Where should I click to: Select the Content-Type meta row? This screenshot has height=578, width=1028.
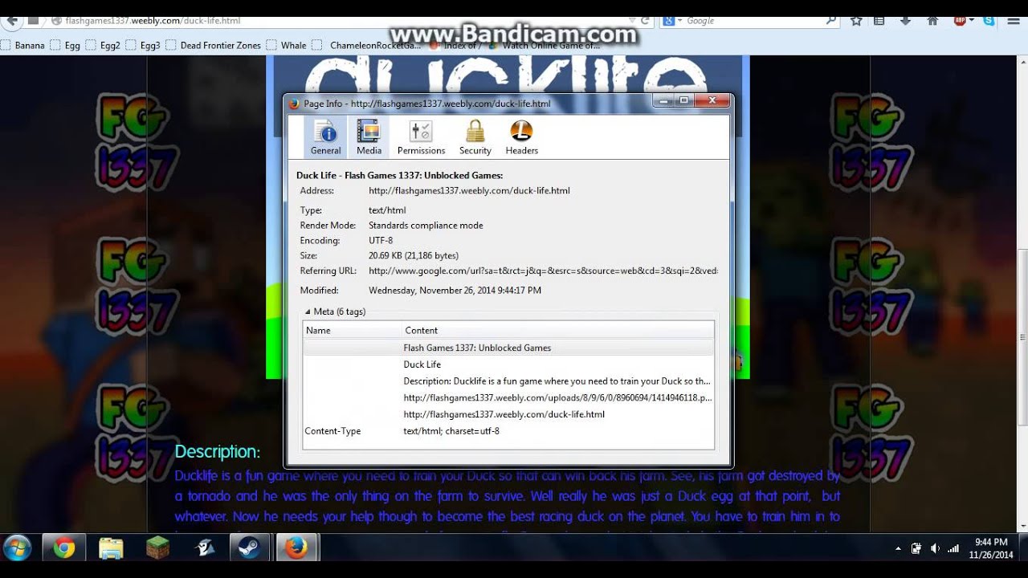508,431
